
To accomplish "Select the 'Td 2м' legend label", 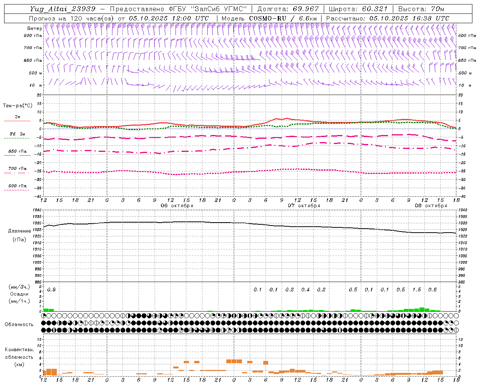I will click(x=17, y=134).
